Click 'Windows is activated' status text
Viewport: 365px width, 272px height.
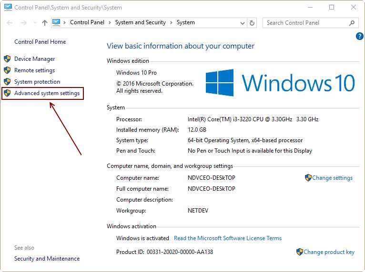pyautogui.click(x=142, y=238)
